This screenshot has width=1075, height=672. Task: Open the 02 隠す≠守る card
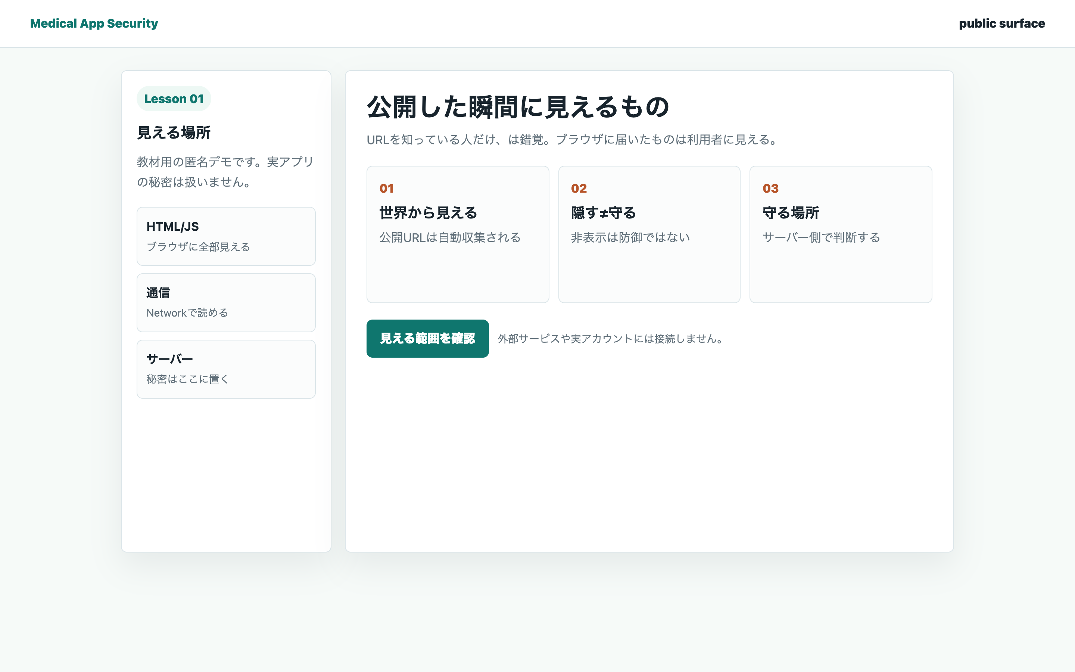click(x=649, y=234)
